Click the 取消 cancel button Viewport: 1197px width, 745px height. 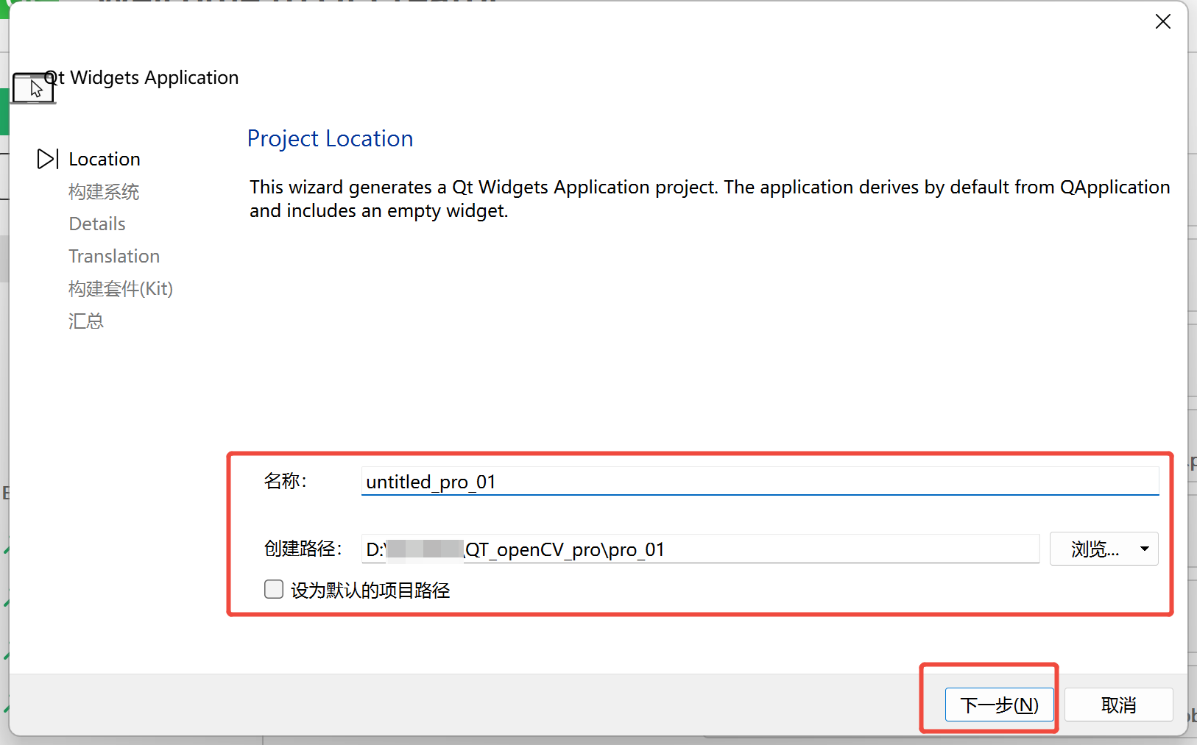point(1118,705)
